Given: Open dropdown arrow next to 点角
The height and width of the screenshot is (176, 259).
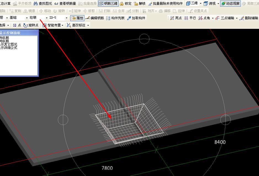Looking at the screenshot, I should point(213,18).
